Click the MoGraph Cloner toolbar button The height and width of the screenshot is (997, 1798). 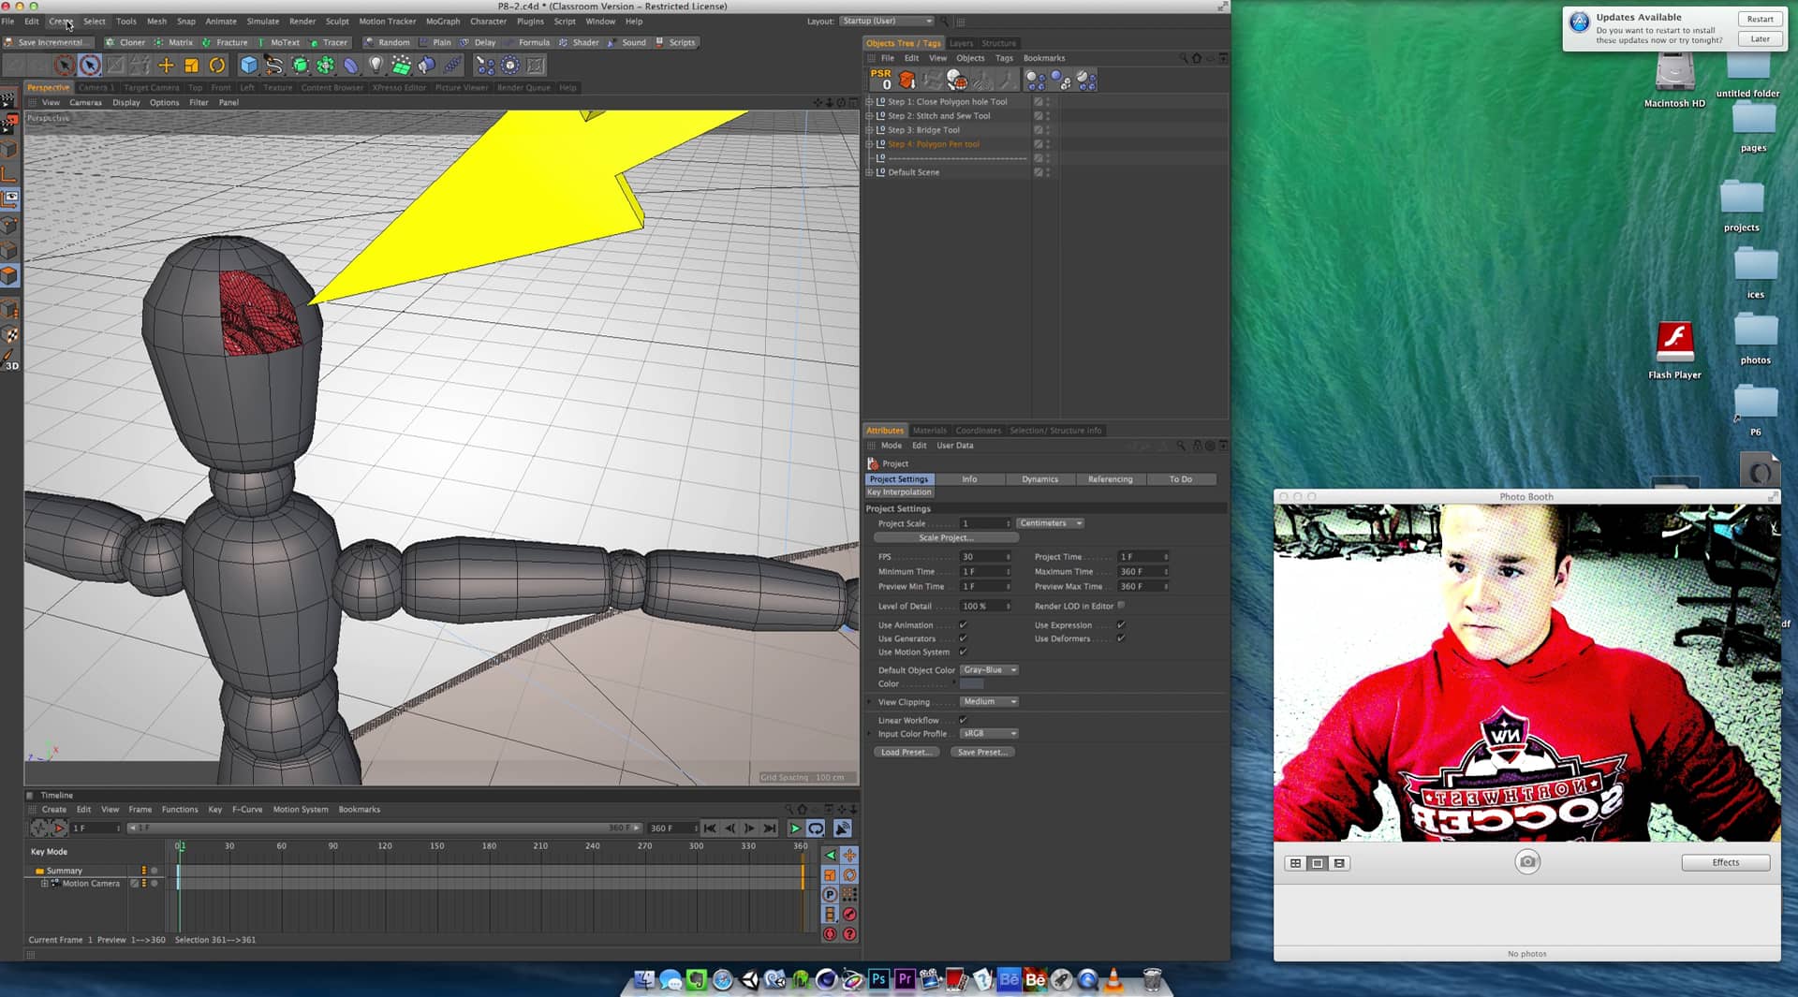click(x=125, y=42)
